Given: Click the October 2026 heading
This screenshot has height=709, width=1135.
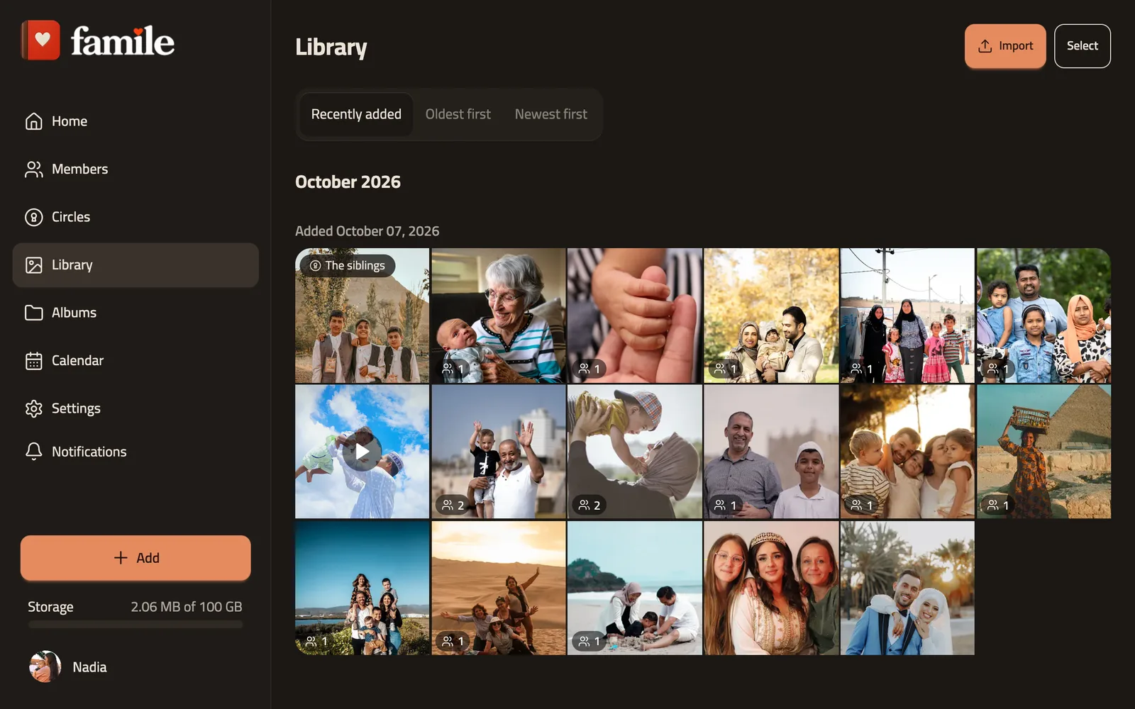Looking at the screenshot, I should tap(348, 182).
